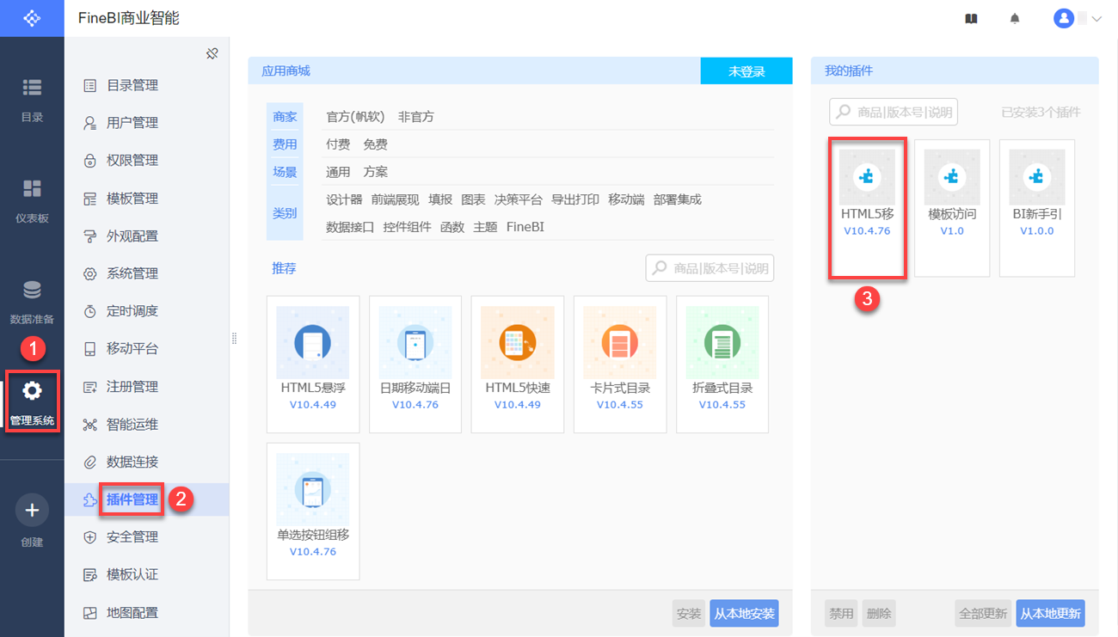Screen dimensions: 1118x637
Task: Filter category by 函数
Action: point(452,227)
